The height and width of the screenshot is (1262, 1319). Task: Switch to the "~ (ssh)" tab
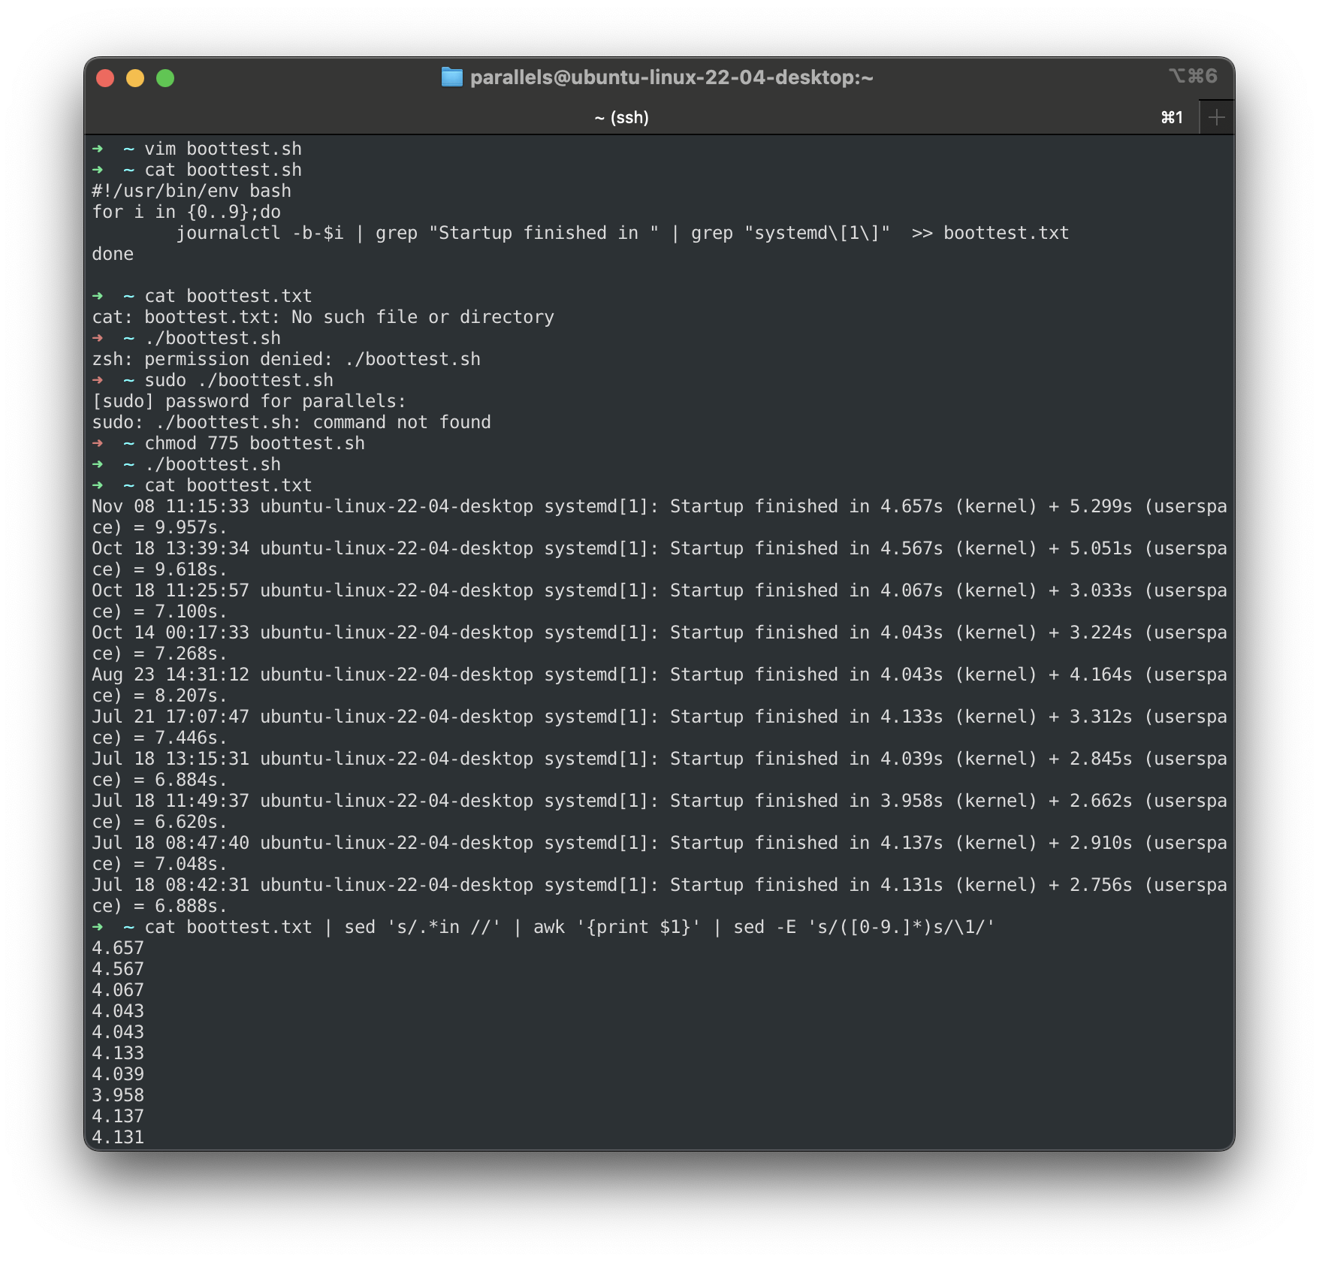point(621,117)
